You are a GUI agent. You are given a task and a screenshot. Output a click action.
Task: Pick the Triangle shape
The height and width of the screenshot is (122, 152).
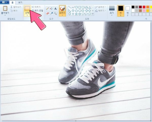click(x=90, y=7)
